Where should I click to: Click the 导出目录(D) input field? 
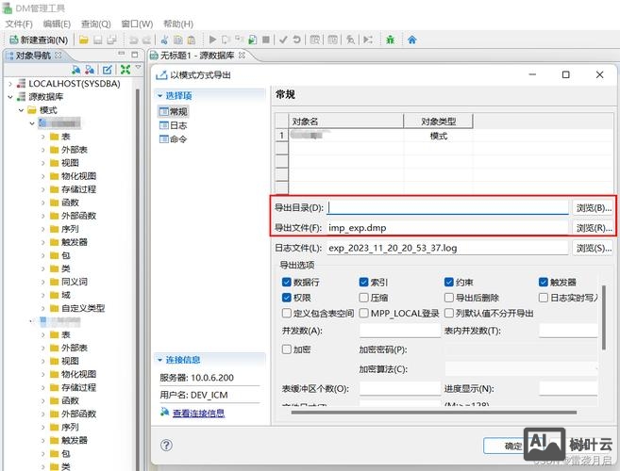click(x=448, y=207)
